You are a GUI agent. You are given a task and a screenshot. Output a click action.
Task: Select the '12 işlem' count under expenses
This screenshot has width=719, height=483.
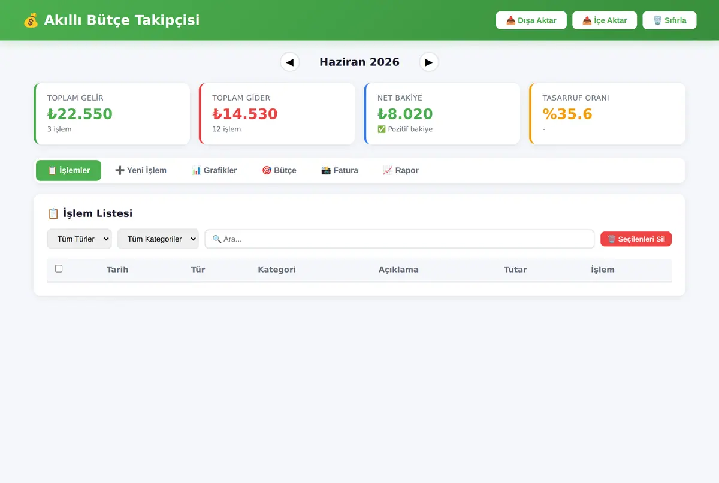[x=226, y=129]
